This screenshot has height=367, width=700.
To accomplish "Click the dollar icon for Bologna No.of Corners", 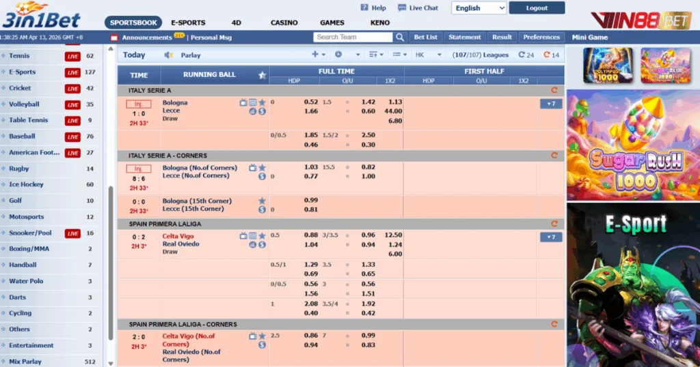I will point(262,177).
